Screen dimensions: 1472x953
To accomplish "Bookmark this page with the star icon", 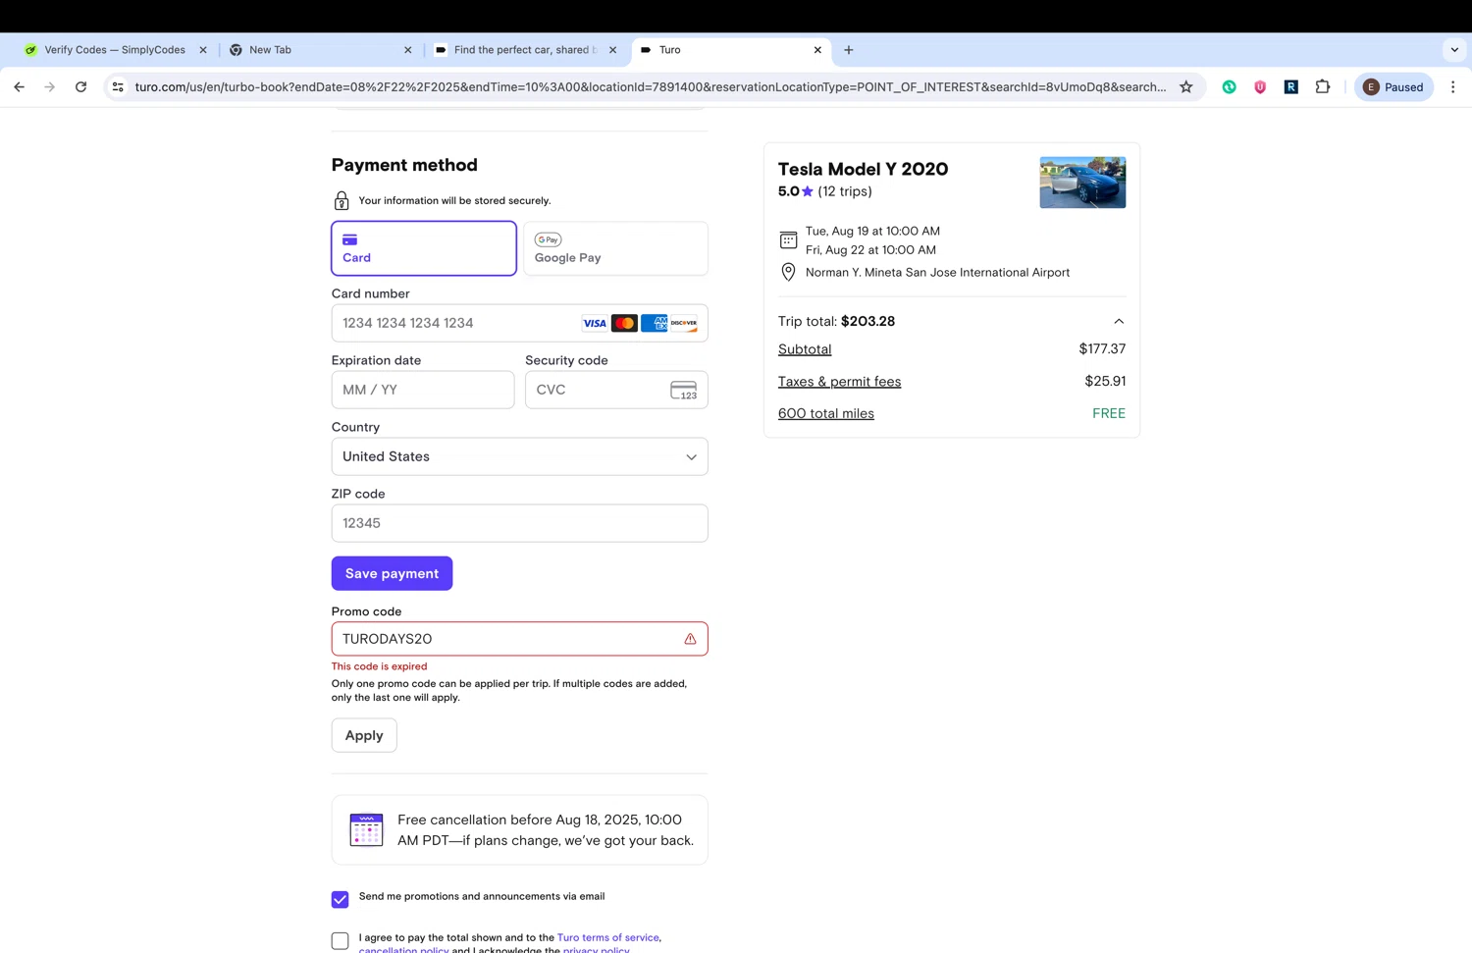I will click(1185, 87).
